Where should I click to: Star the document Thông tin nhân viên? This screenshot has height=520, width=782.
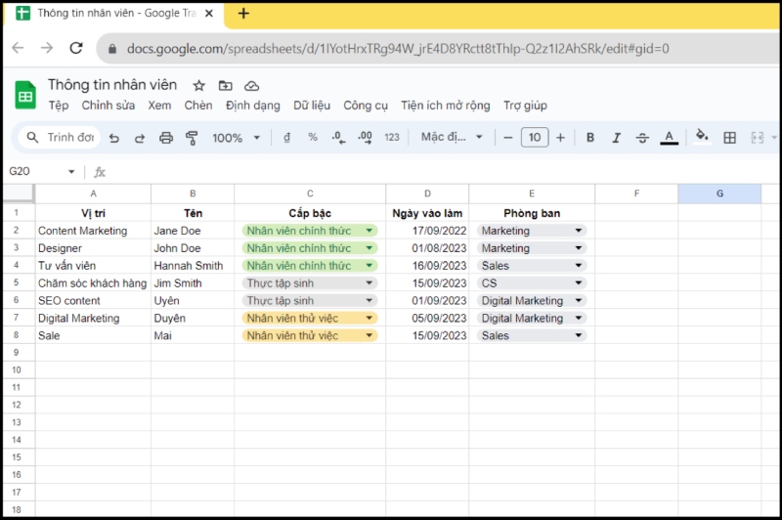point(199,86)
